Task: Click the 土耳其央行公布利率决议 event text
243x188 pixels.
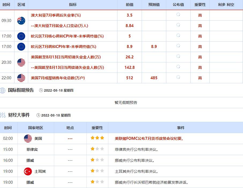Action: pos(136,171)
